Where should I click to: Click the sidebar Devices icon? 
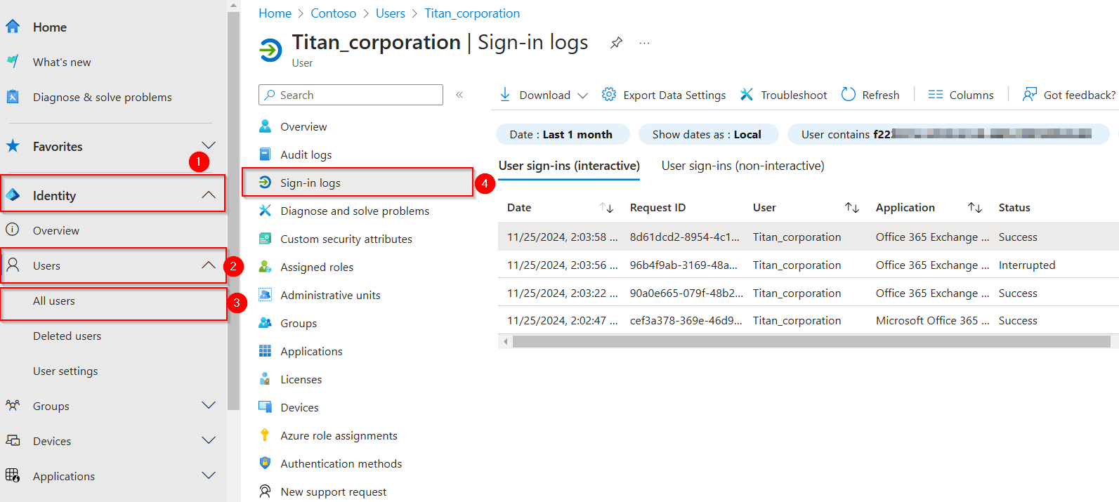(x=13, y=440)
